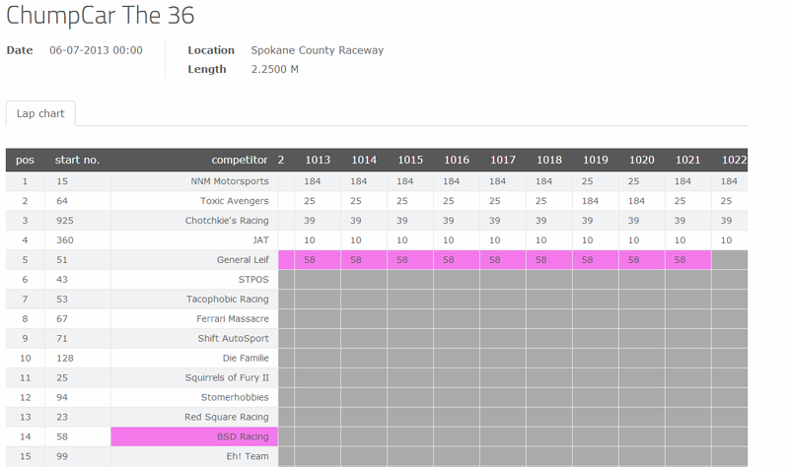Click the 'start no.' column header
Image resolution: width=789 pixels, height=467 pixels.
77,160
